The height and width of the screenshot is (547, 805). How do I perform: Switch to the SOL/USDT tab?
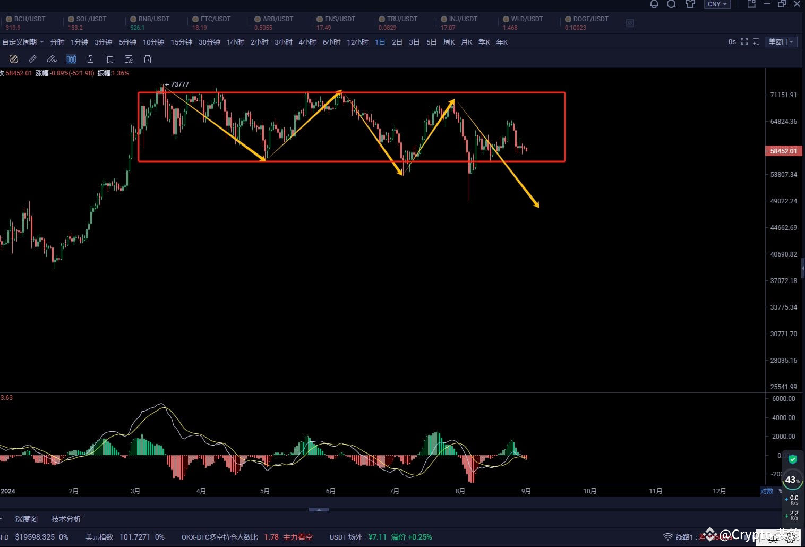[88, 23]
